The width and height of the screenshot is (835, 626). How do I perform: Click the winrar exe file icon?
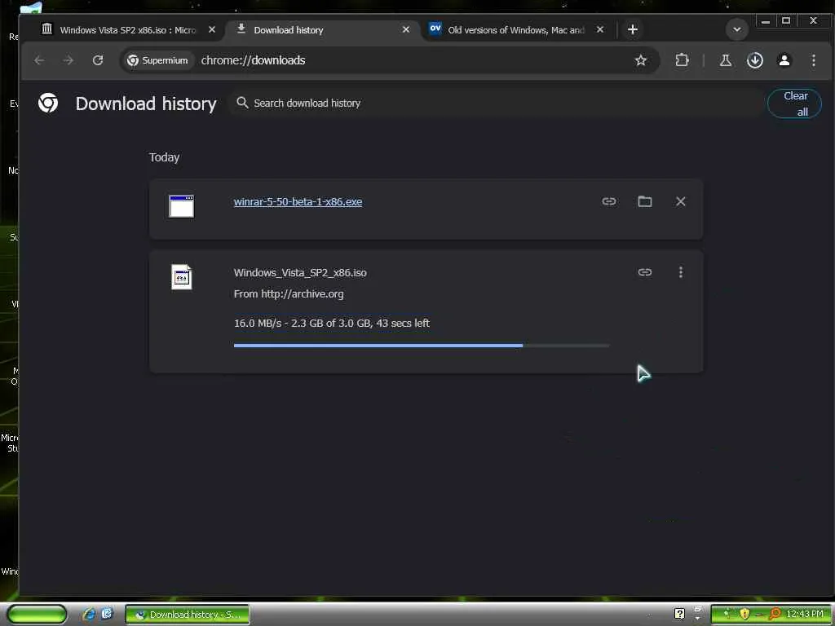[182, 206]
